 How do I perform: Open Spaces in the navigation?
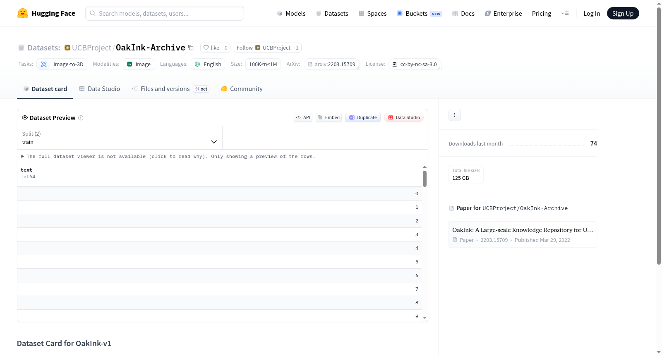(x=372, y=13)
